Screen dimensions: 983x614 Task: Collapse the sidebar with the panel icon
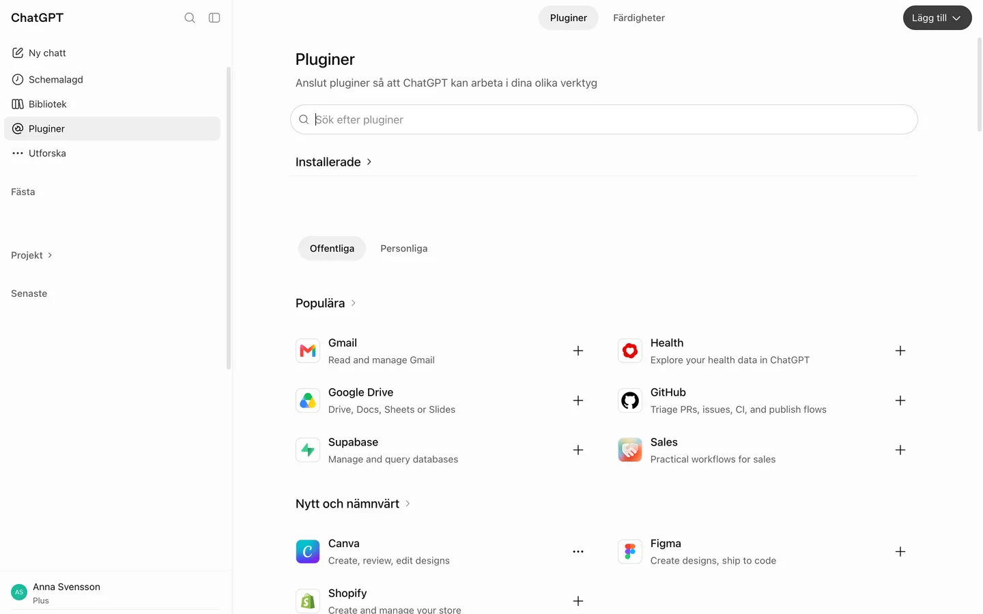click(214, 18)
